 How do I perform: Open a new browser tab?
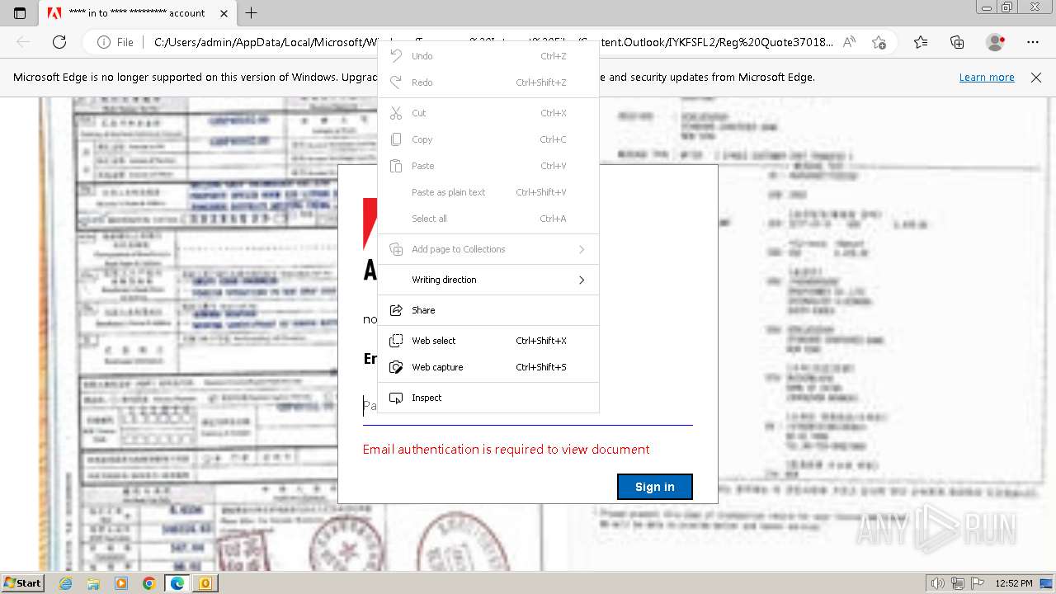pos(252,13)
